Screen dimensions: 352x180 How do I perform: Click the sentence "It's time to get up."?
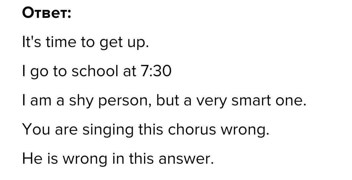pyautogui.click(x=85, y=43)
